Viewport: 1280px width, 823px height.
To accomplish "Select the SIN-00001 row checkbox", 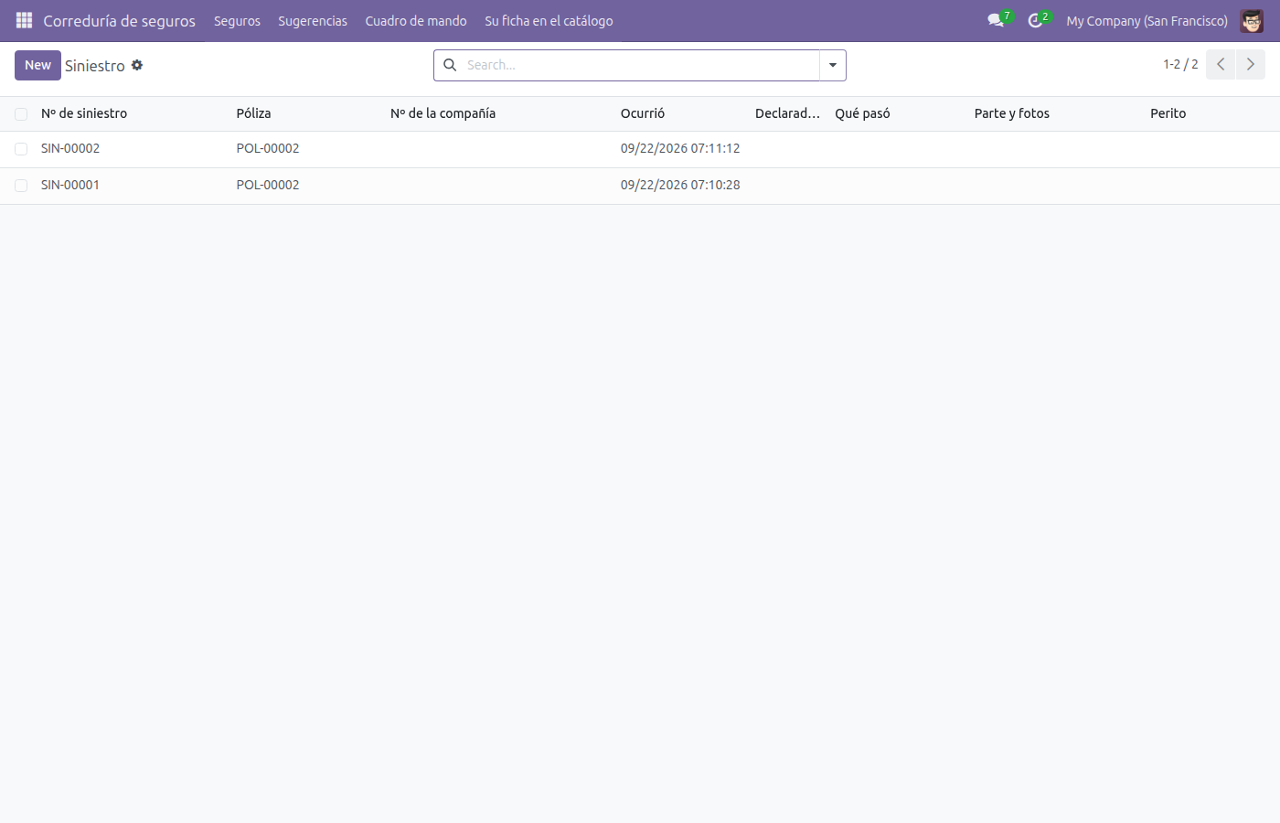I will pos(21,186).
